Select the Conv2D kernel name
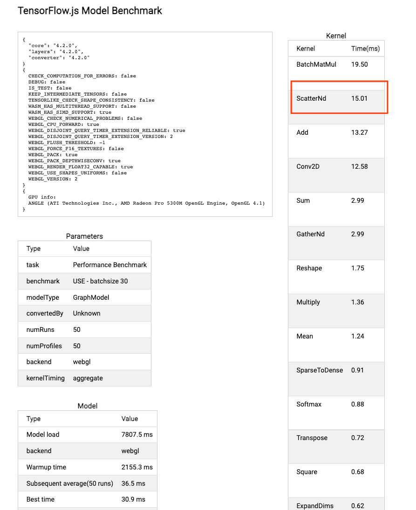This screenshot has width=416, height=510. click(x=308, y=166)
